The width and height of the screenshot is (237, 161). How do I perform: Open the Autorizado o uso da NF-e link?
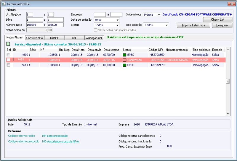click(x=63, y=142)
